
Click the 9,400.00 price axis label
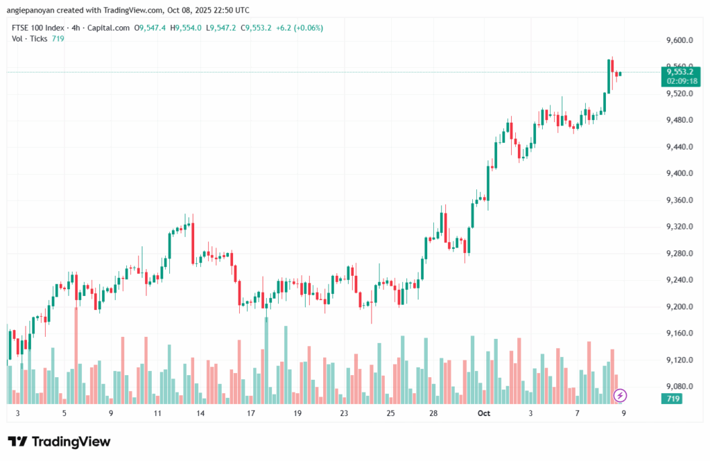[679, 173]
